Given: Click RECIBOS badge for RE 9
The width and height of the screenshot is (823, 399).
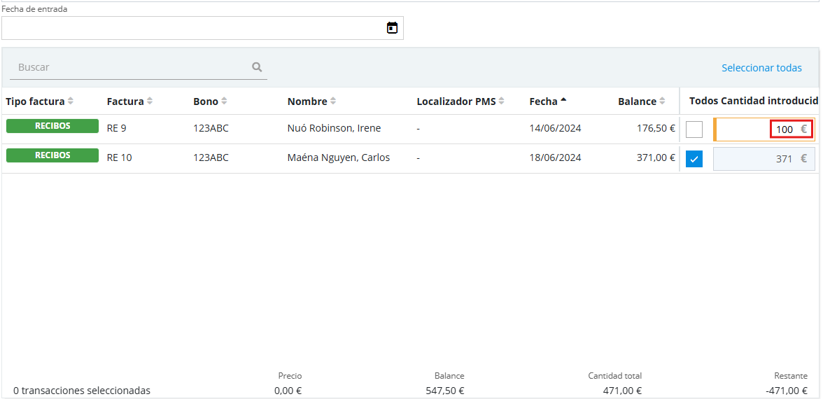Looking at the screenshot, I should pos(52,126).
